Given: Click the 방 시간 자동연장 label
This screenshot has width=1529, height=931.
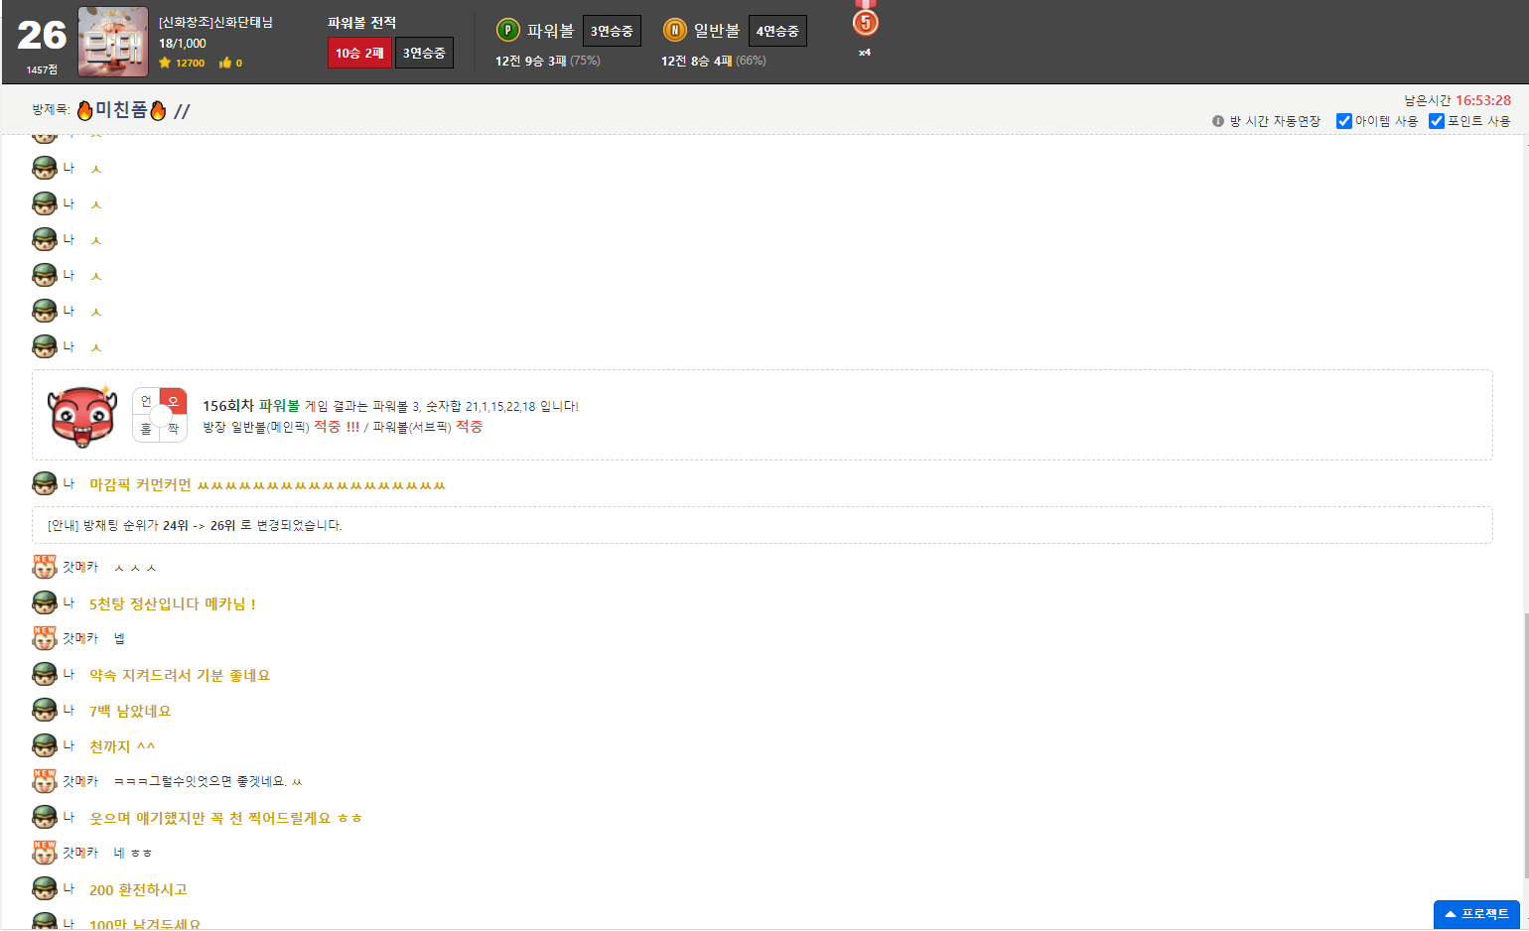Looking at the screenshot, I should coord(1275,121).
